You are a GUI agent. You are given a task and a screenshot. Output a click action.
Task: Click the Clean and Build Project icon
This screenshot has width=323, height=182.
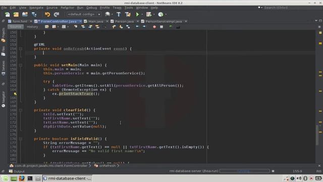pos(128,14)
